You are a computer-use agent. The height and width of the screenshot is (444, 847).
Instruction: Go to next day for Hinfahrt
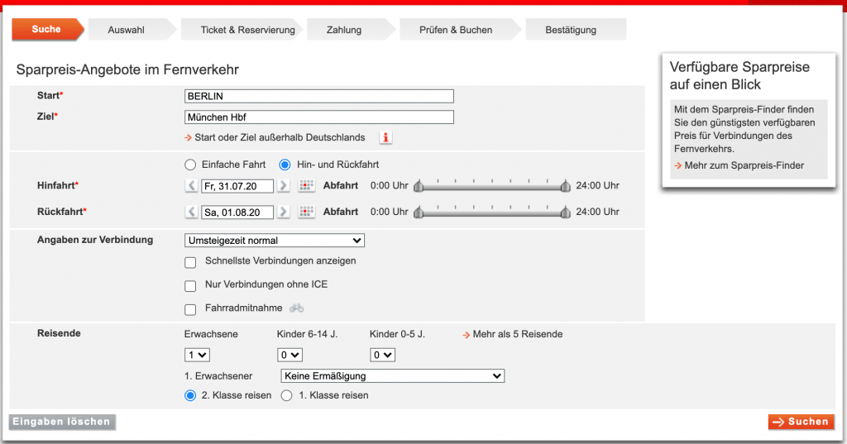284,187
